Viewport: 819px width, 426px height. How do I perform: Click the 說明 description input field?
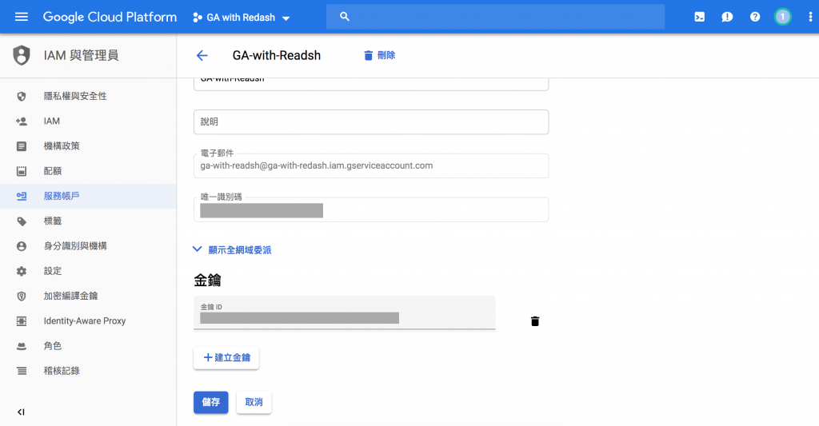pos(371,121)
